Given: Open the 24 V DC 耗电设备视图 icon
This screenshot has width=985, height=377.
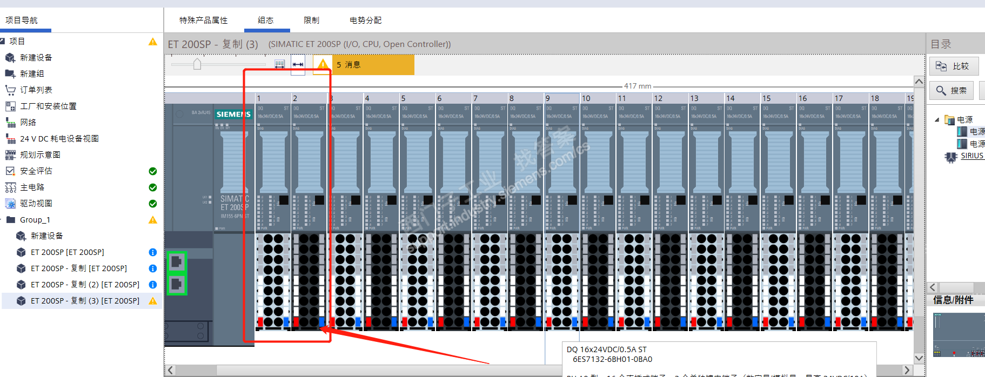Looking at the screenshot, I should click(10, 139).
